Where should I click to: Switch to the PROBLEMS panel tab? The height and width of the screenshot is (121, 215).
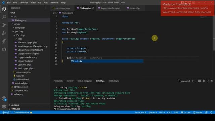58,81
